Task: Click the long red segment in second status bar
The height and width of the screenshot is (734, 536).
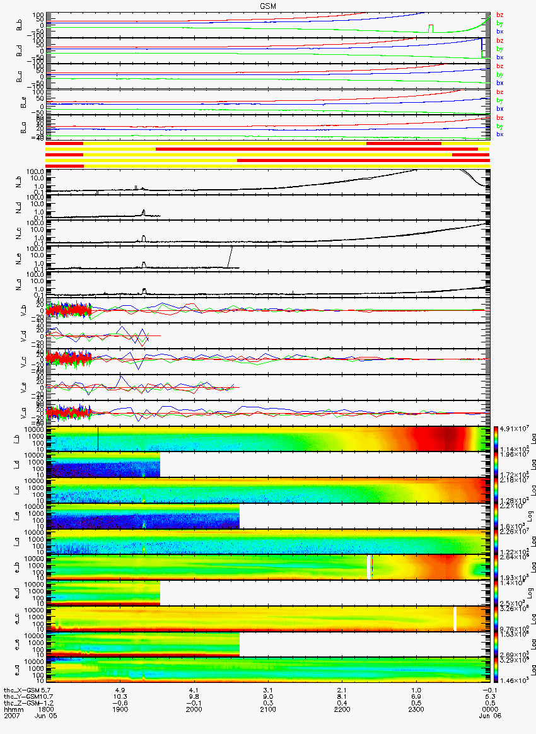Action: (x=317, y=149)
